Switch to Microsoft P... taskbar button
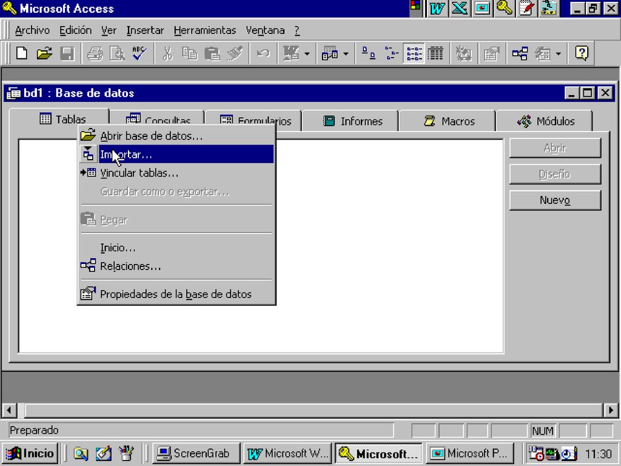 point(469,453)
